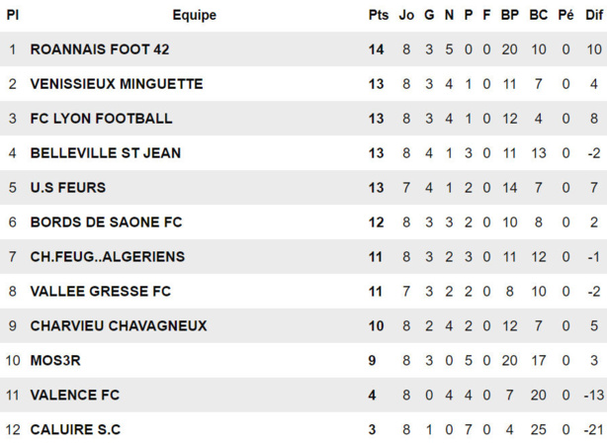Select FC LYON FOOTBALL in the standings
Screen dimensions: 607x446
(x=101, y=119)
